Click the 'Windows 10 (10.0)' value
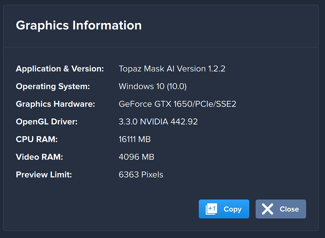 click(153, 86)
